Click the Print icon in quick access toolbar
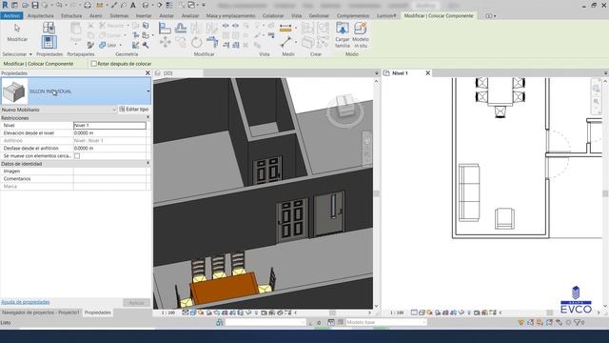The image size is (609, 343). (x=88, y=5)
